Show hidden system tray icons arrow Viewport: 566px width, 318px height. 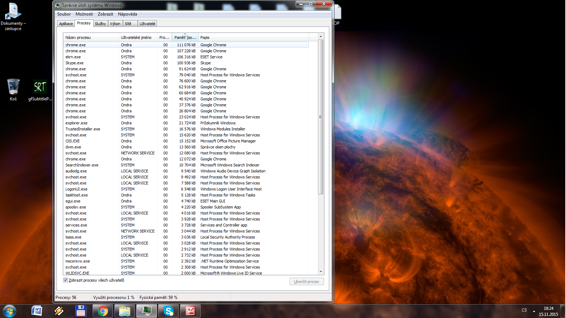[534, 311]
